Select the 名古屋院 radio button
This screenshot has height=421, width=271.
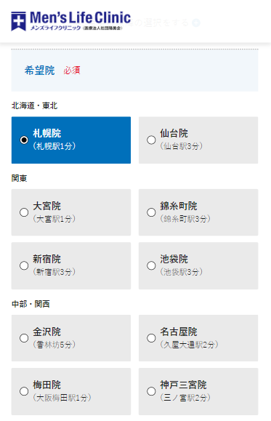coord(151,338)
